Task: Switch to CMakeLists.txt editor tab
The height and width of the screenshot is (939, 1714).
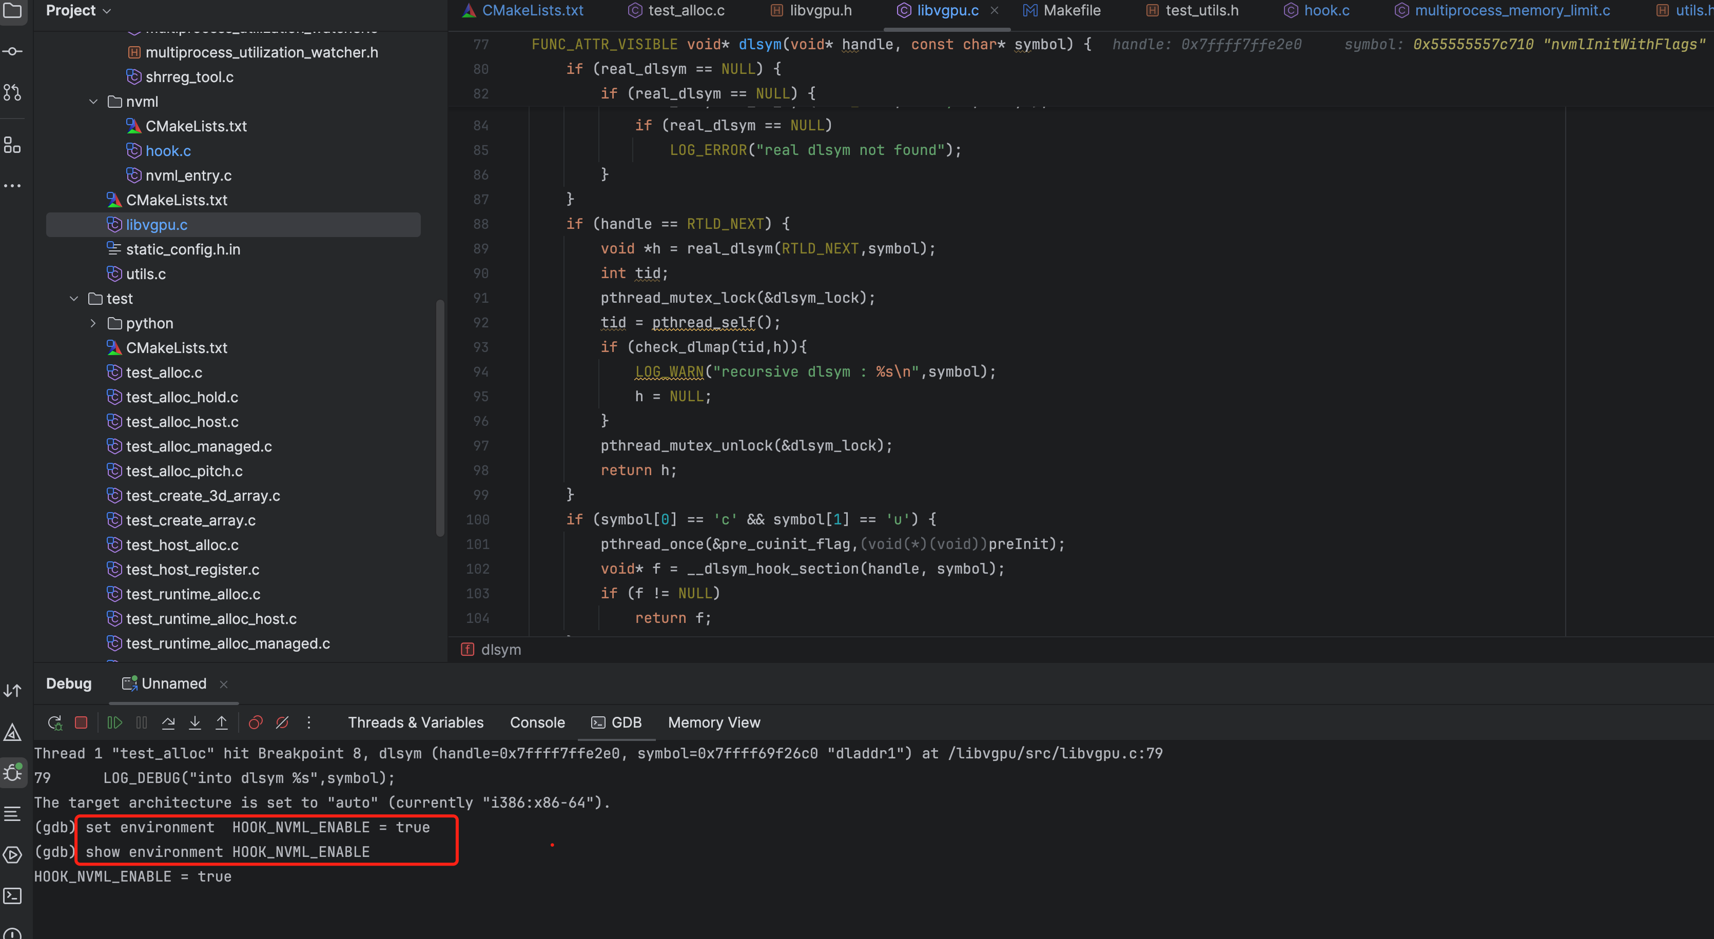Action: [523, 11]
